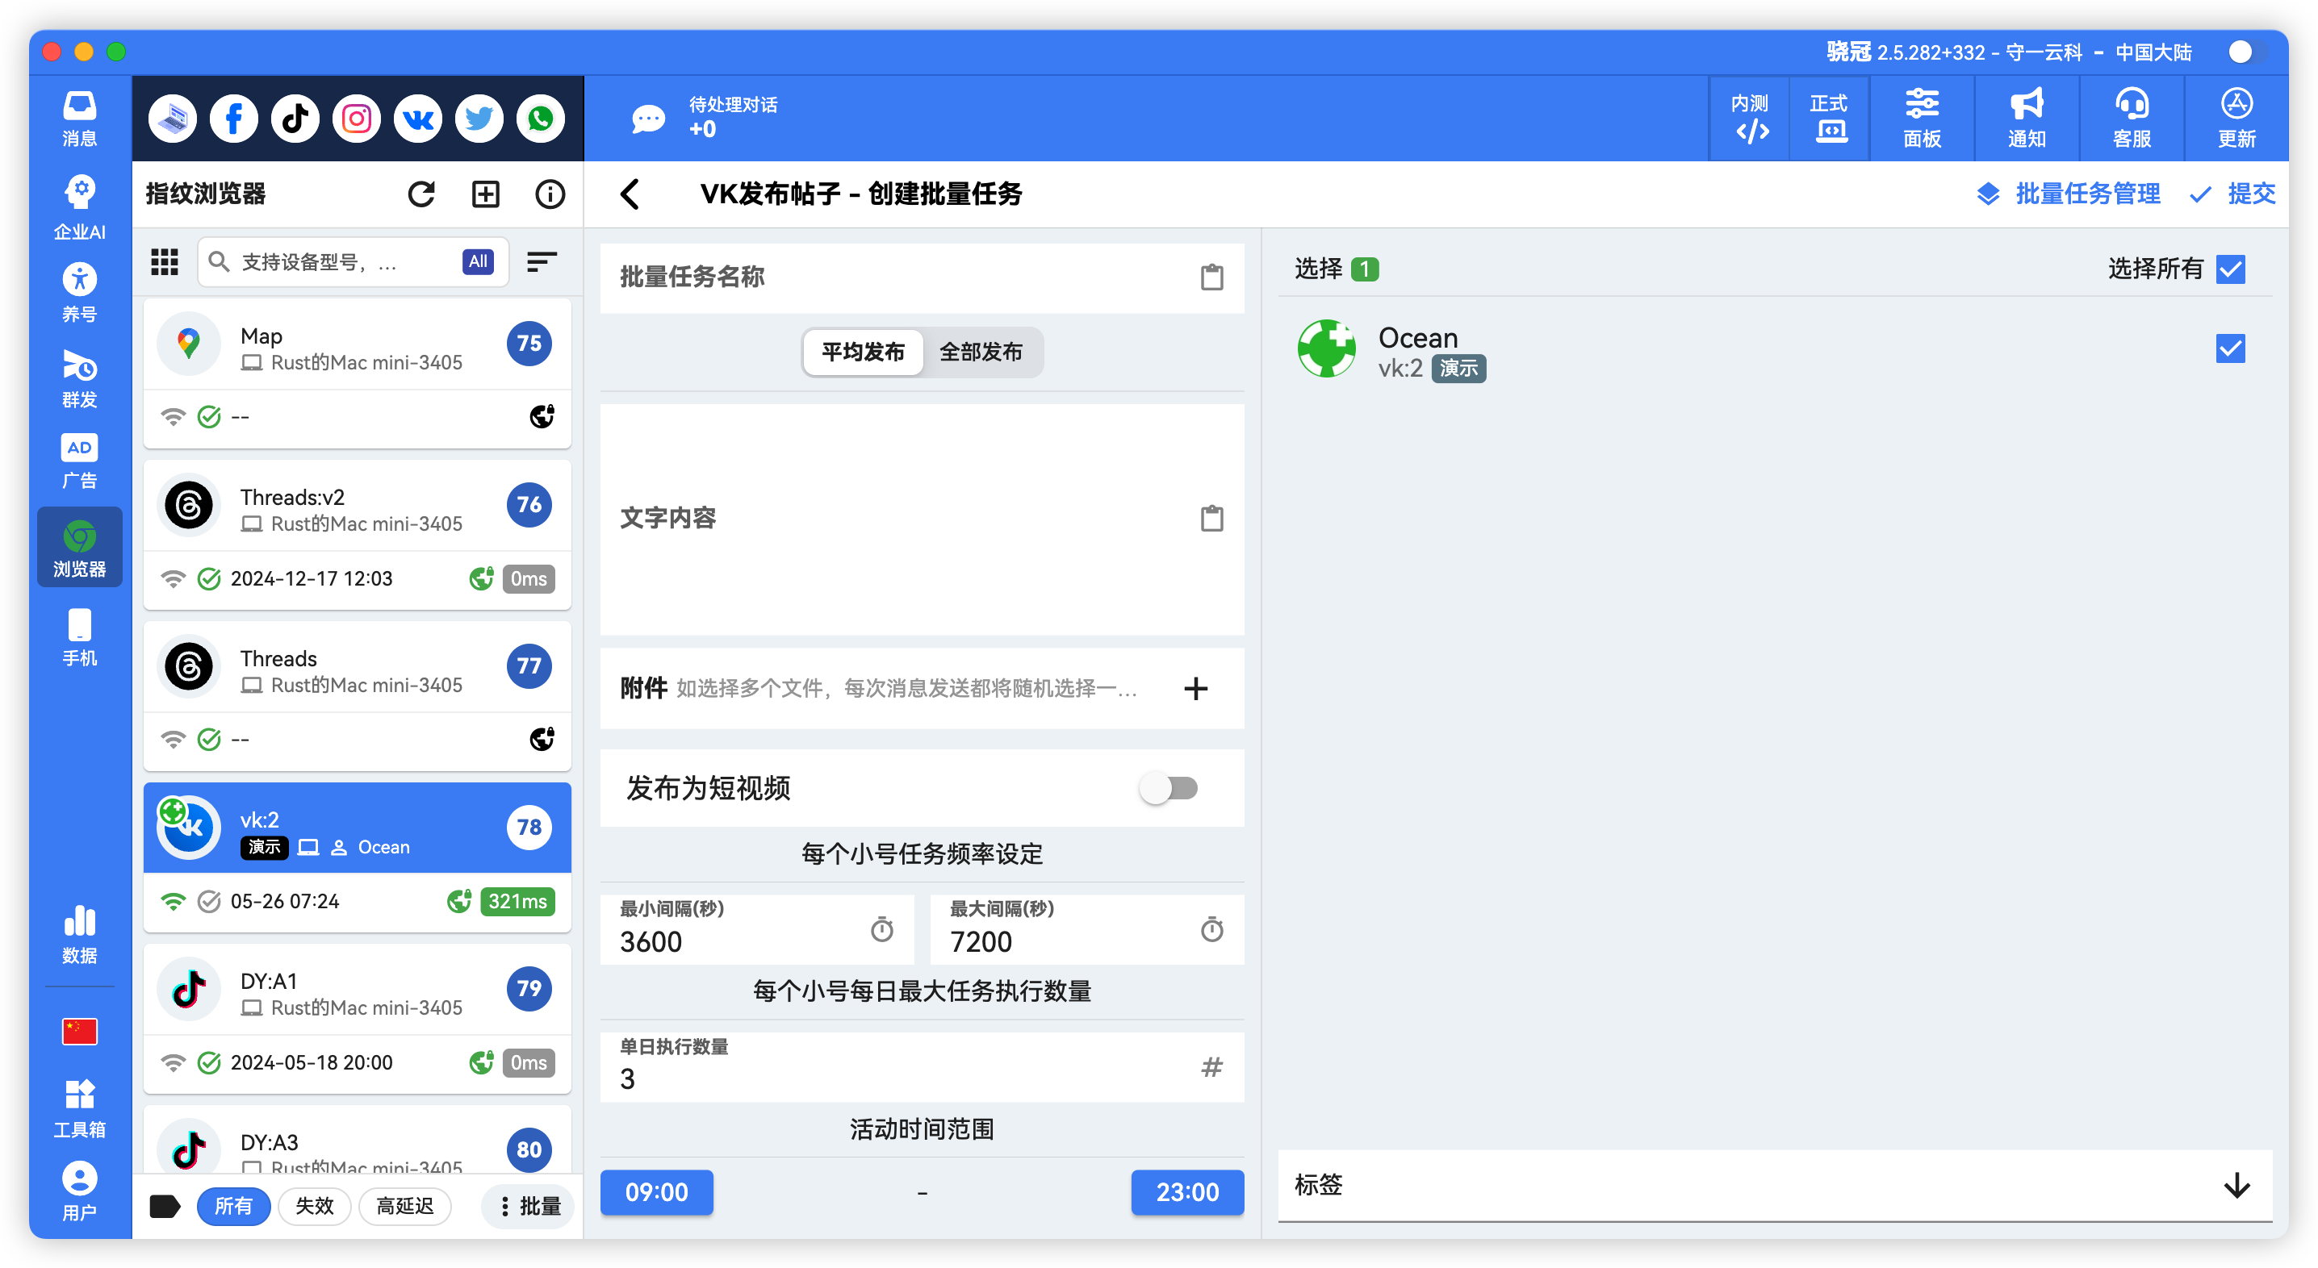Enable the 发布为短视频 switch
This screenshot has height=1268, width=2318.
coord(1169,788)
